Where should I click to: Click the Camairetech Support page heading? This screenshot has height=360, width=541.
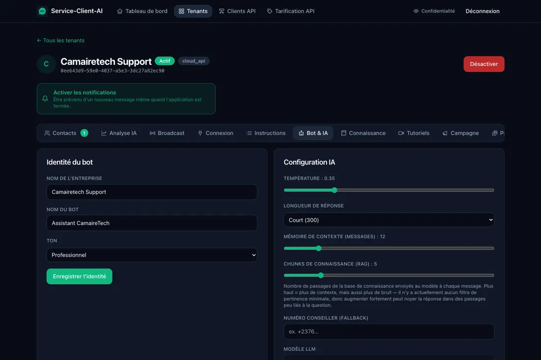pos(106,61)
